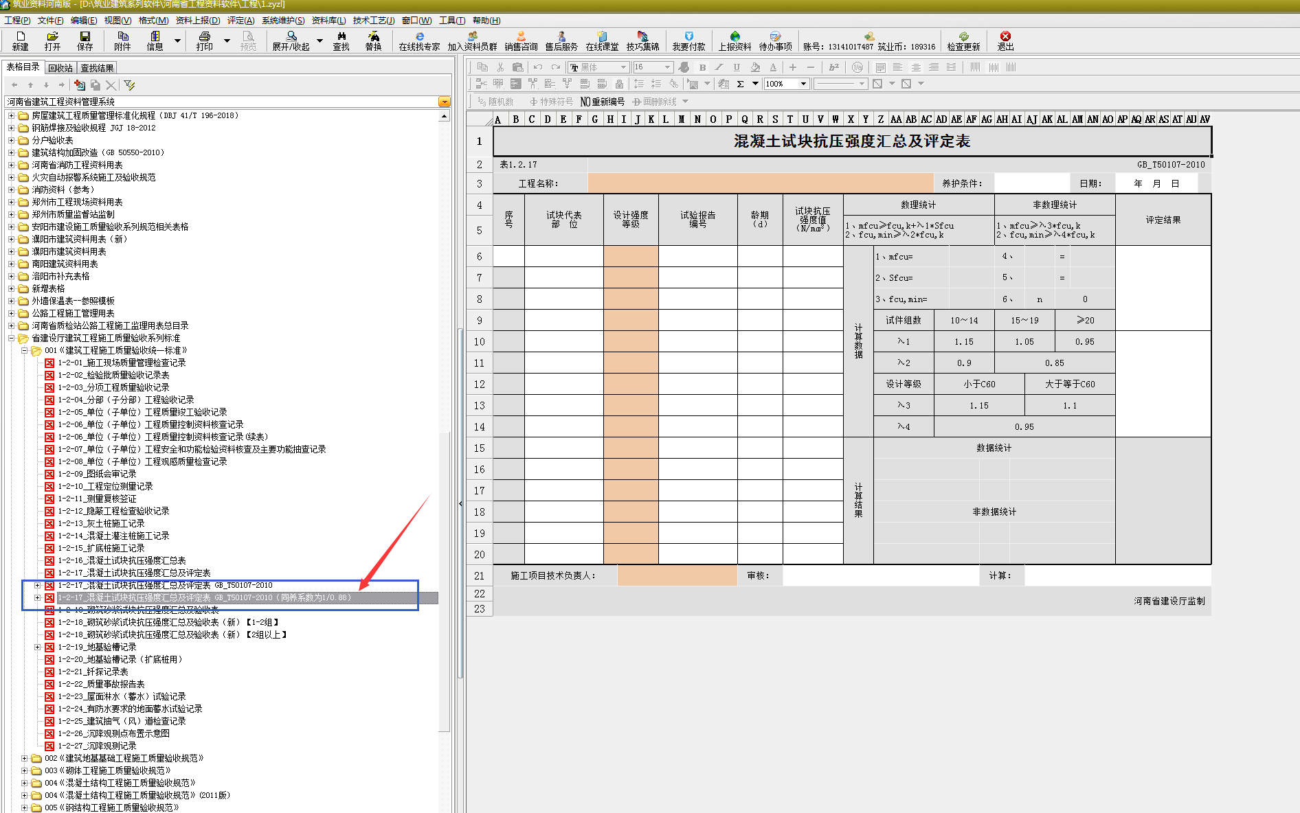Open the 资料上报(D) menu

[x=198, y=21]
